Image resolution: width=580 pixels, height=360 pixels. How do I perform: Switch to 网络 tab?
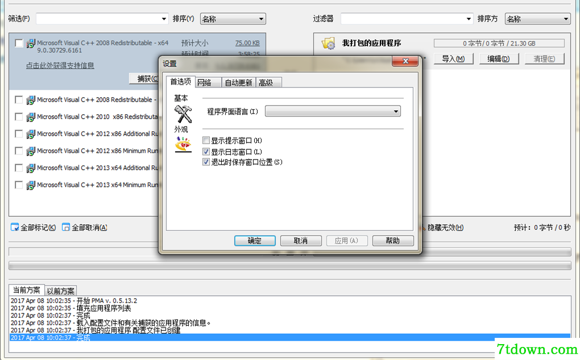coord(208,83)
